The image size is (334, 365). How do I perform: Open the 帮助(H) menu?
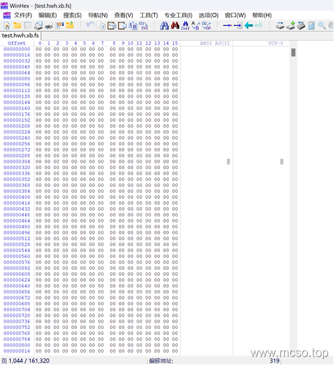pyautogui.click(x=262, y=16)
